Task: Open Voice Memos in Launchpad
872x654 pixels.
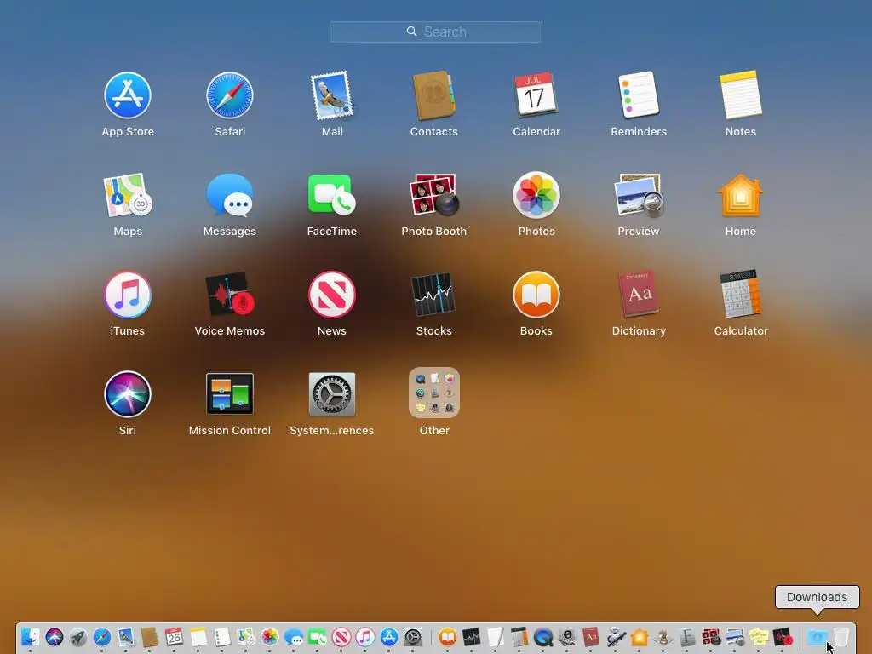Action: [x=230, y=294]
